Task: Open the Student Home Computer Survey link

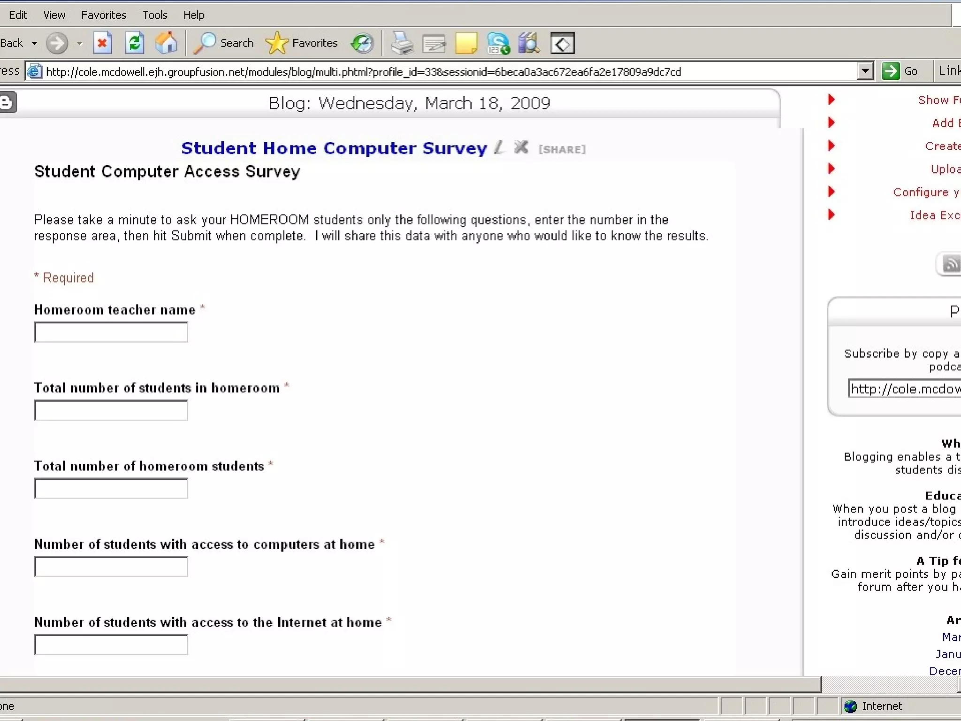Action: pyautogui.click(x=334, y=148)
